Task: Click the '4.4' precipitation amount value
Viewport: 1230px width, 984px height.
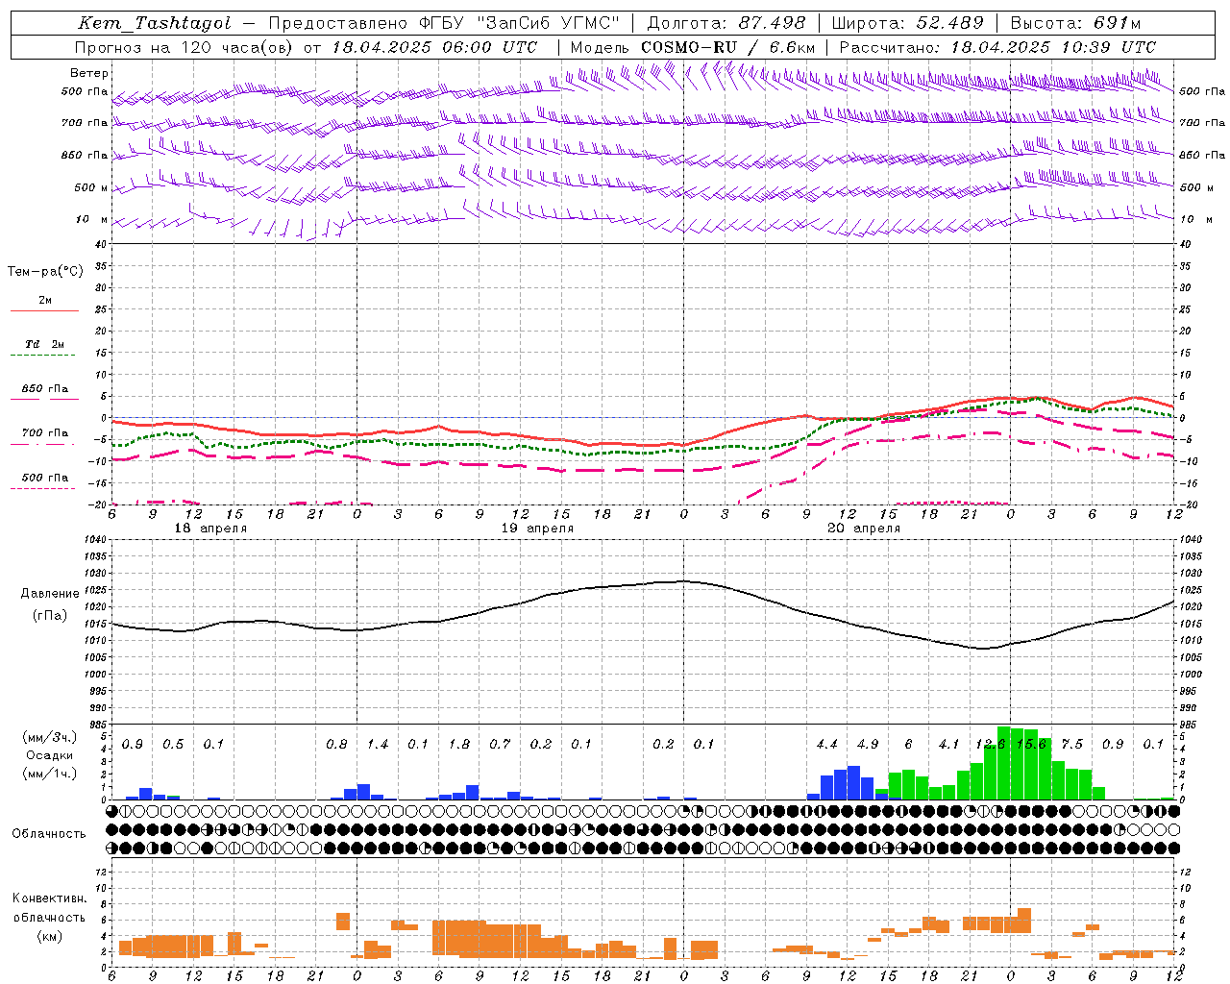Action: (826, 745)
